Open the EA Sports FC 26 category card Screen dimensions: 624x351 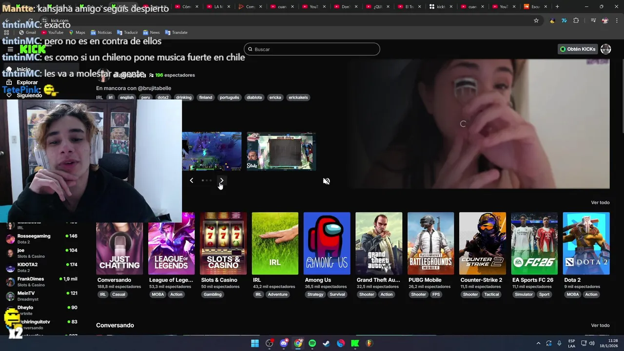point(534,243)
